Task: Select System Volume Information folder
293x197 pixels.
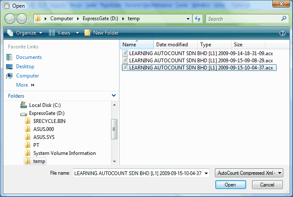Action: point(65,153)
